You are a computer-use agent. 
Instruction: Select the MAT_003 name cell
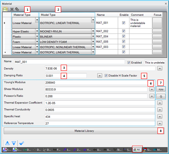pos(107,47)
